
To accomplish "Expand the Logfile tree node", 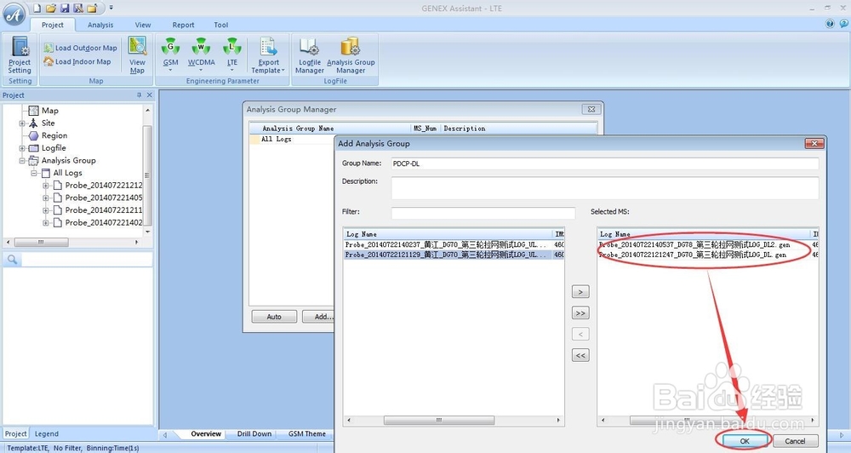I will click(x=22, y=148).
